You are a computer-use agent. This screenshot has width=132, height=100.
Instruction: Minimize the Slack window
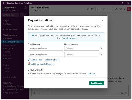coord(116,3)
